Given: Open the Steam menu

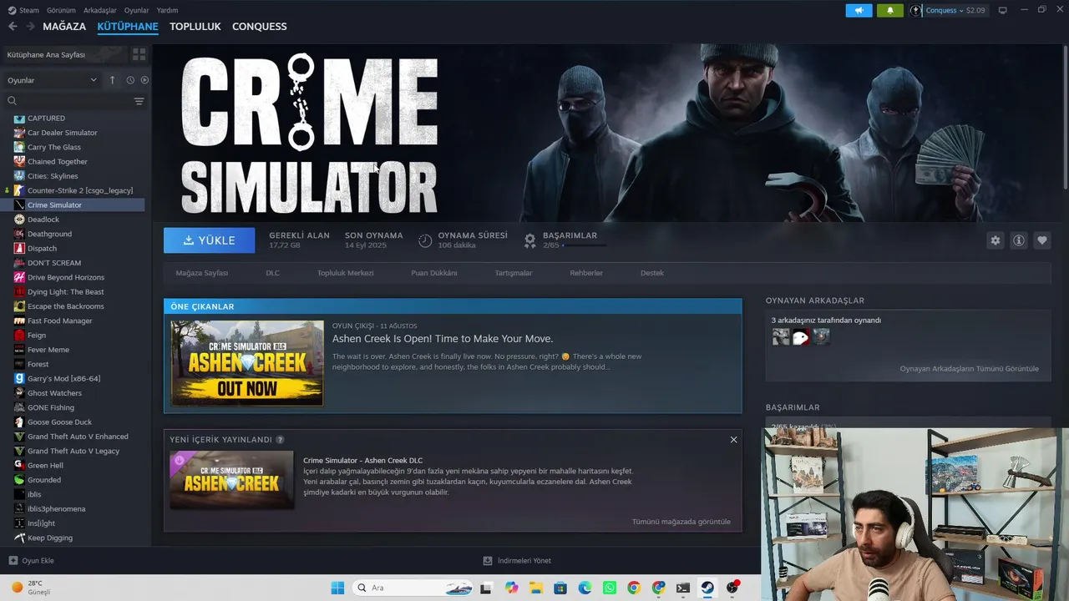Looking at the screenshot, I should [23, 10].
